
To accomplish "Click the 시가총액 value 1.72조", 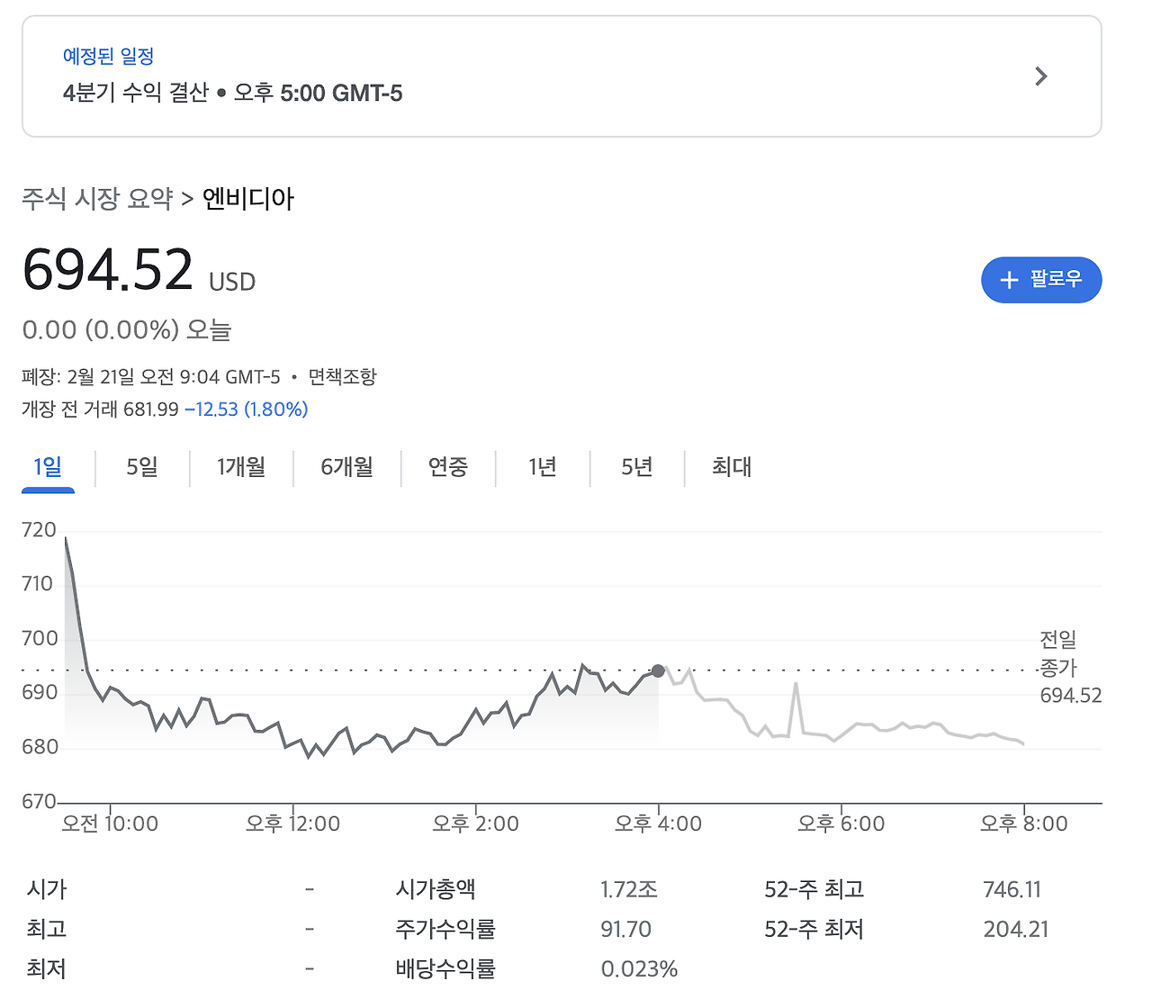I will click(x=629, y=888).
